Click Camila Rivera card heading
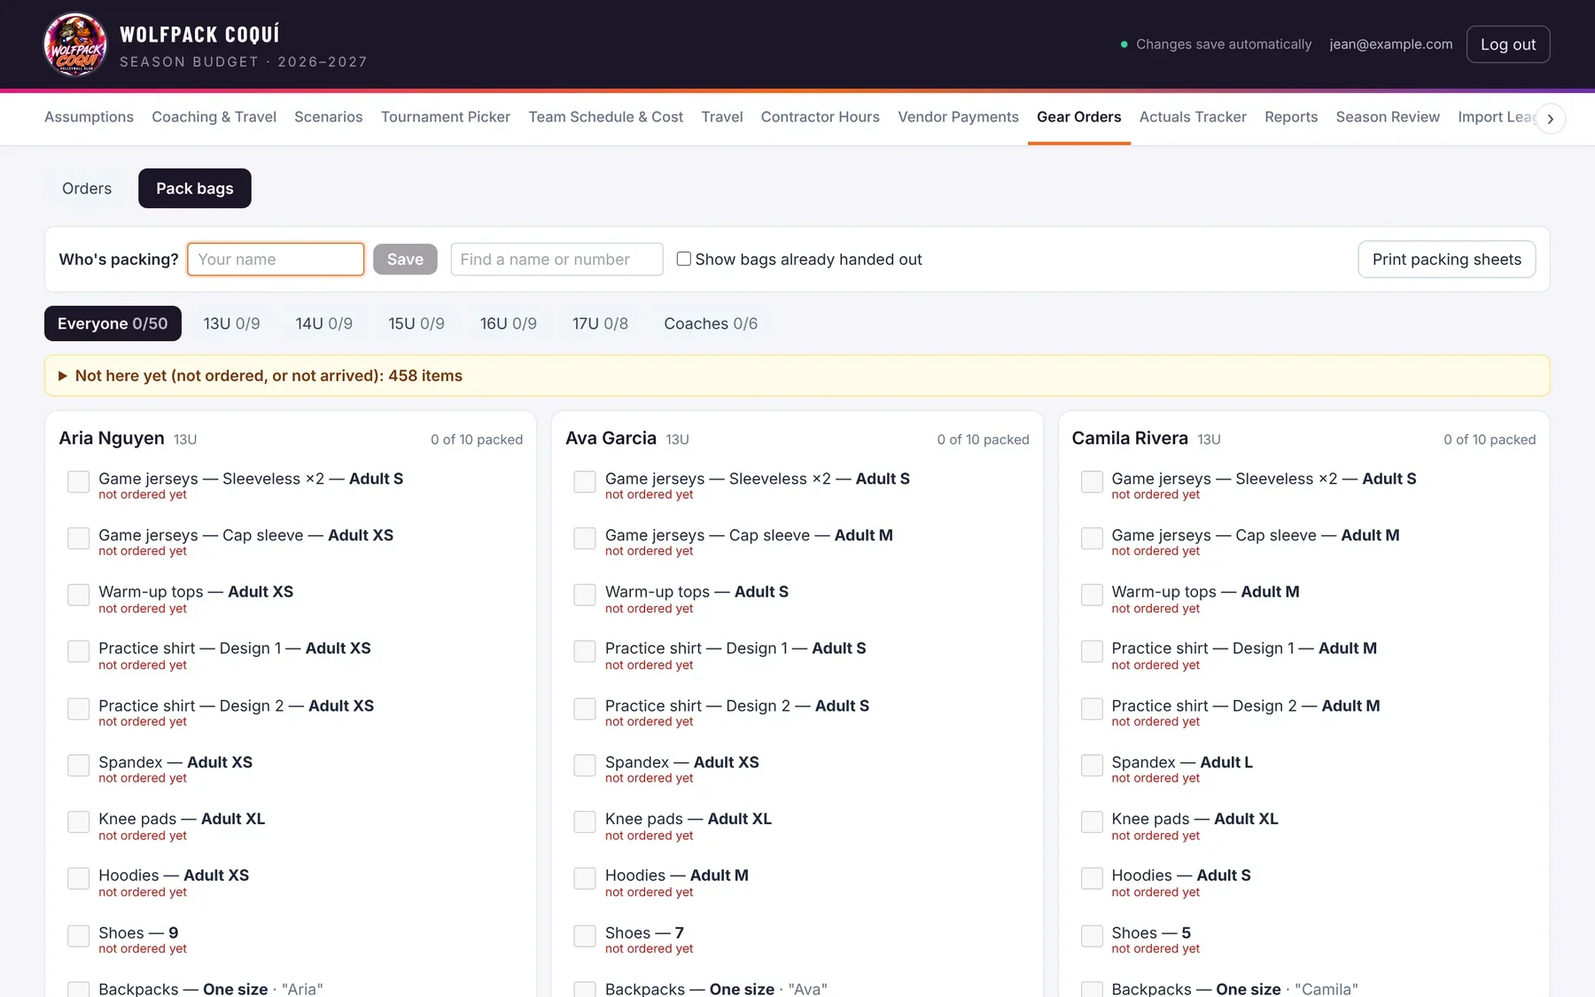This screenshot has height=997, width=1595. (1130, 438)
